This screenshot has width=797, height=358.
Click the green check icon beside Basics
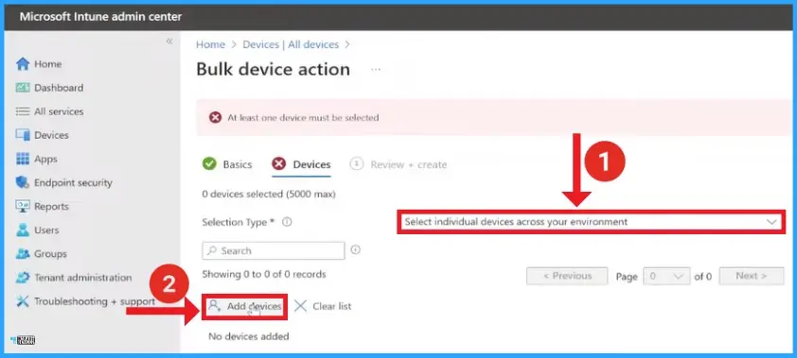pos(209,163)
